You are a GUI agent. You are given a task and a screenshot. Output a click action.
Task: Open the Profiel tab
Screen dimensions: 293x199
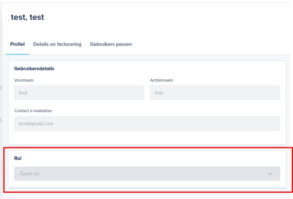17,44
